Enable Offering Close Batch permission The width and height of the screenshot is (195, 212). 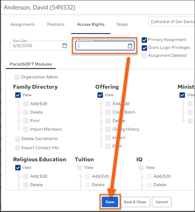[108, 112]
